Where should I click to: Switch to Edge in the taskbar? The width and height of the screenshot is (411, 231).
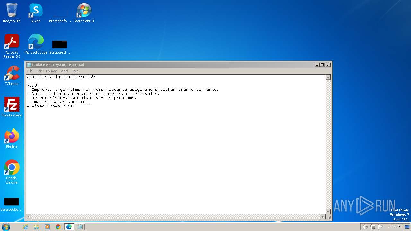[x=69, y=227]
